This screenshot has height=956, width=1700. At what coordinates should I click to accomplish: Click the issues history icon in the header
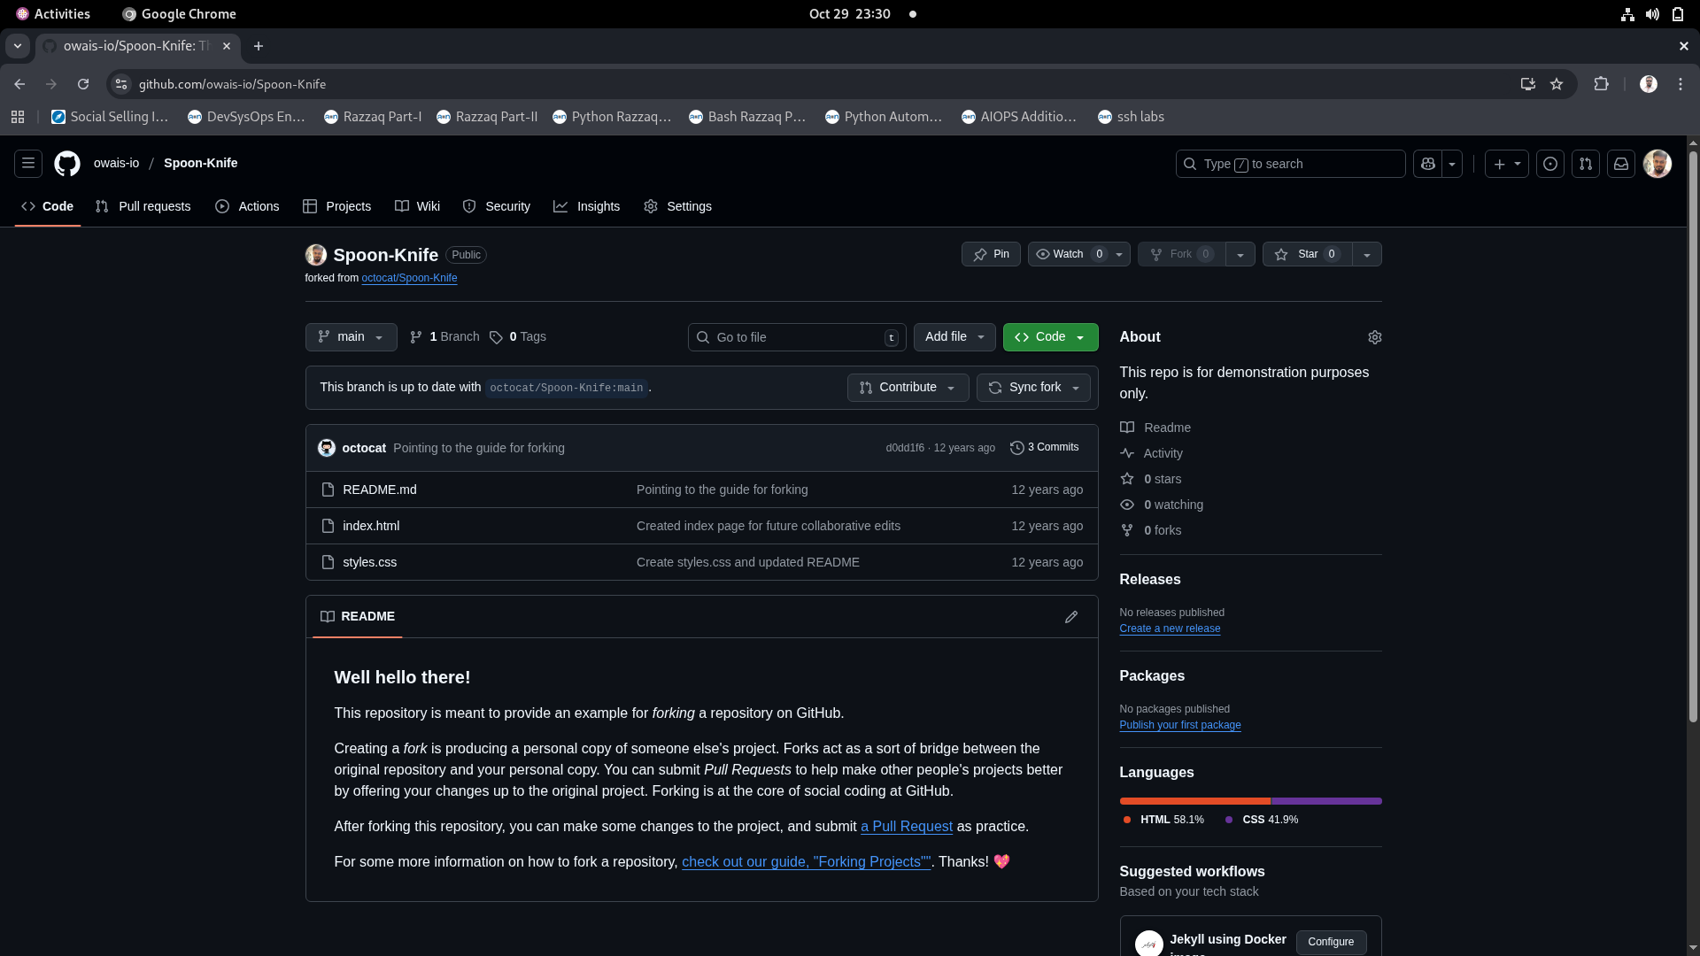click(x=1549, y=164)
